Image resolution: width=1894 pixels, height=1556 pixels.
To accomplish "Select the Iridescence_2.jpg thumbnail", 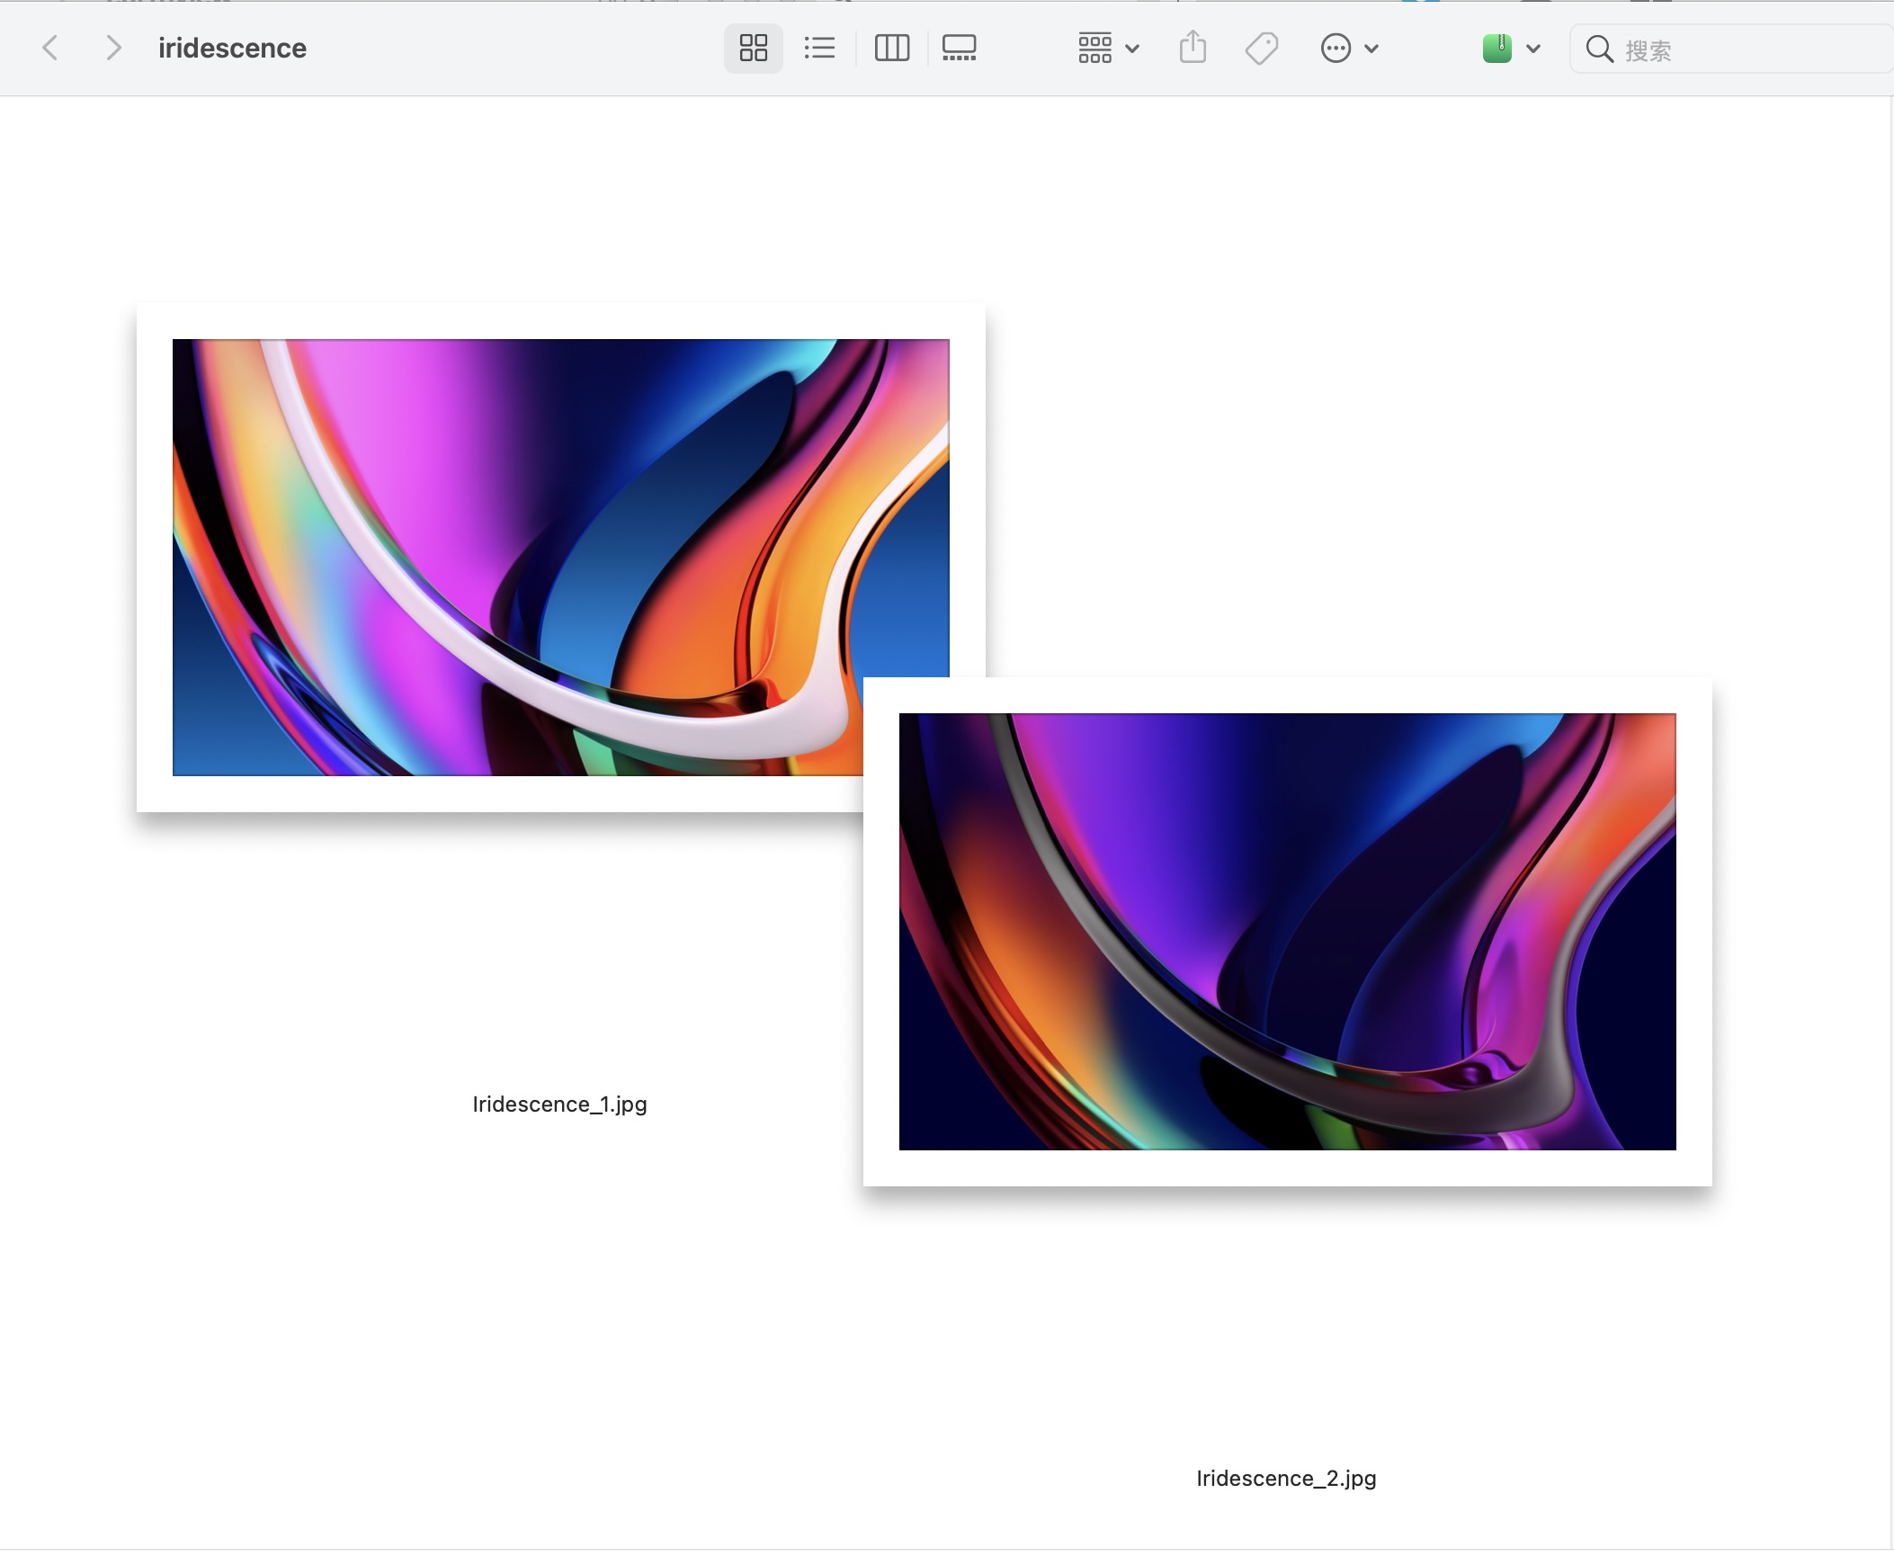I will pyautogui.click(x=1287, y=932).
